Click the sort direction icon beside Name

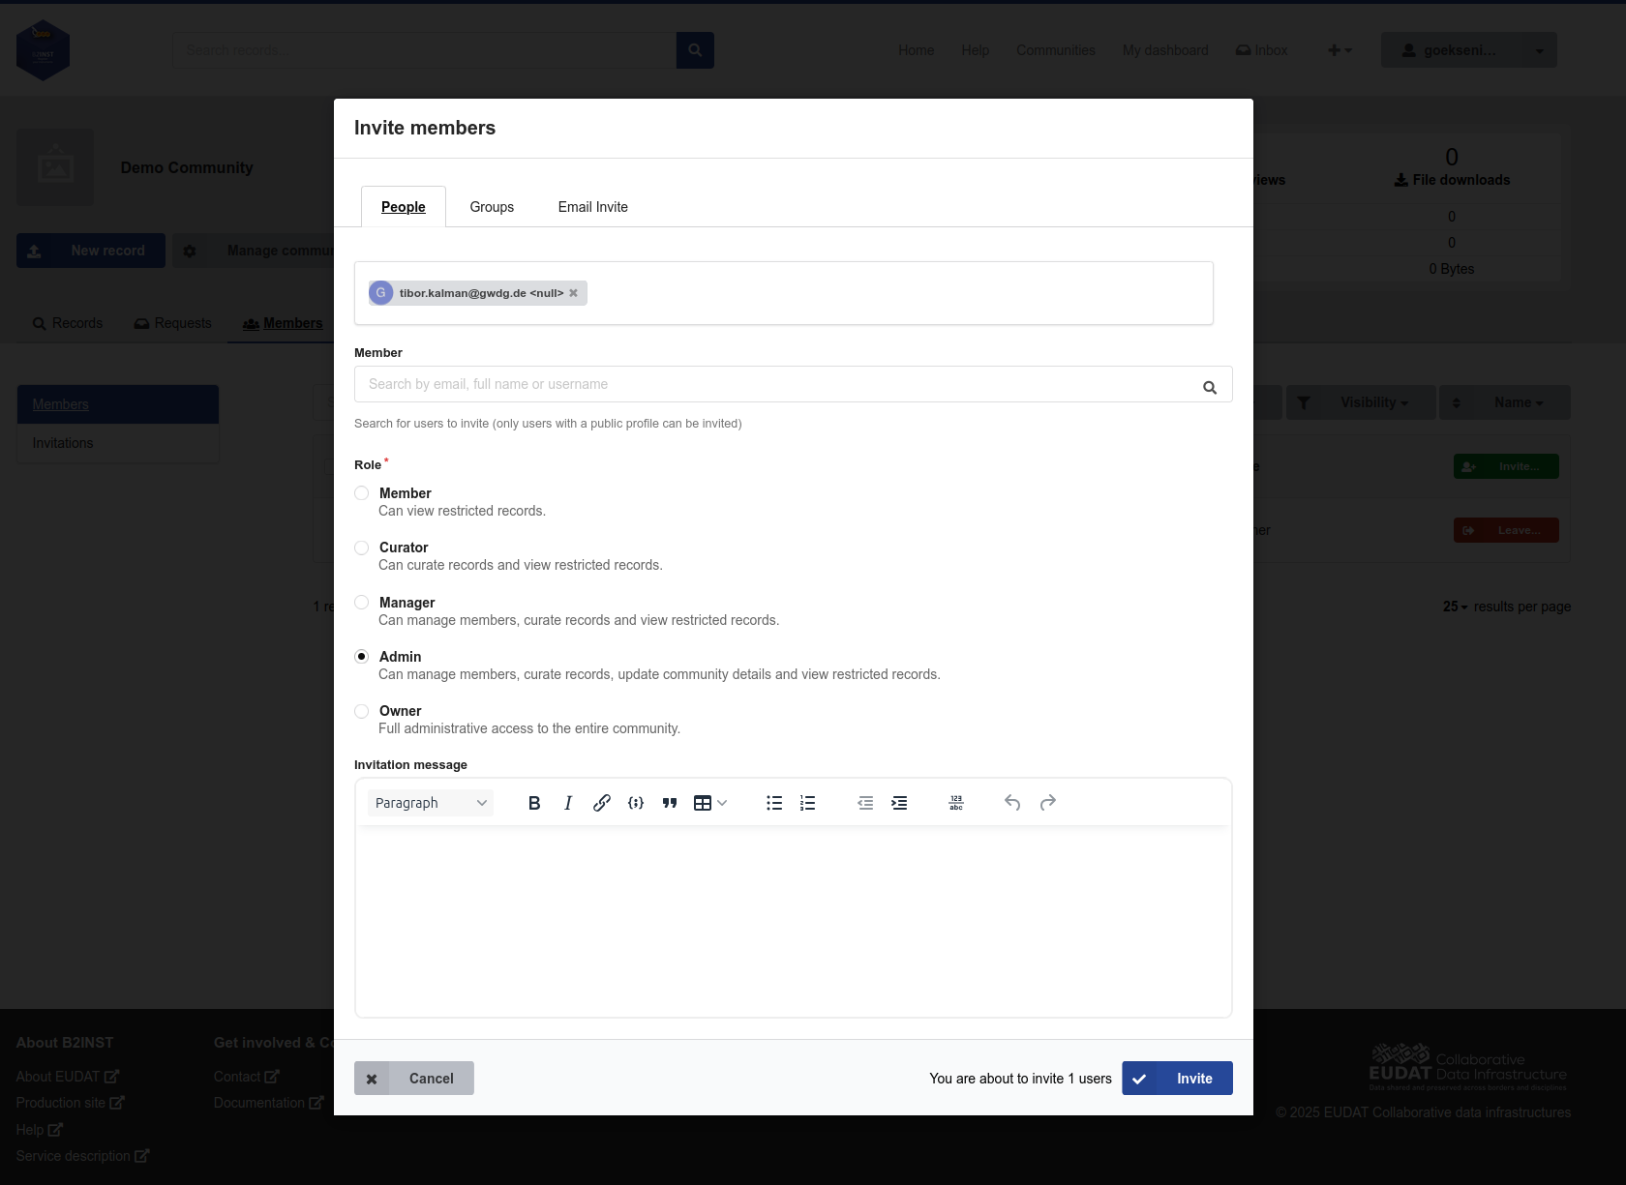(1456, 402)
